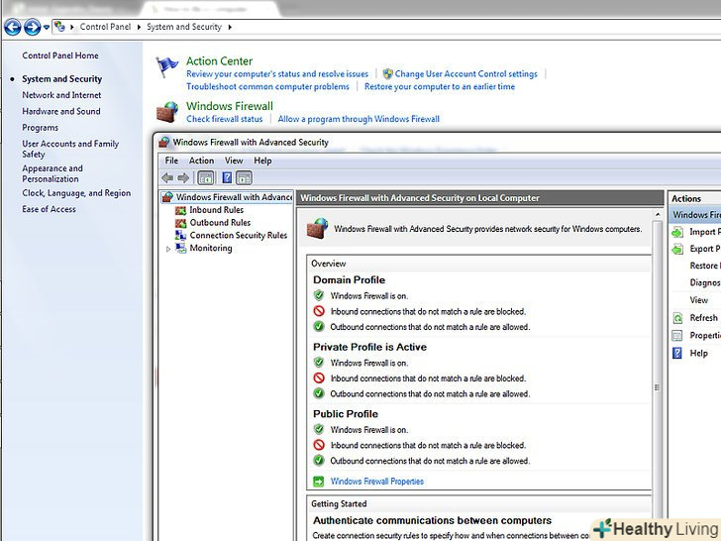This screenshot has height=541, width=721.
Task: Open Network and Internet category
Action: 61,95
